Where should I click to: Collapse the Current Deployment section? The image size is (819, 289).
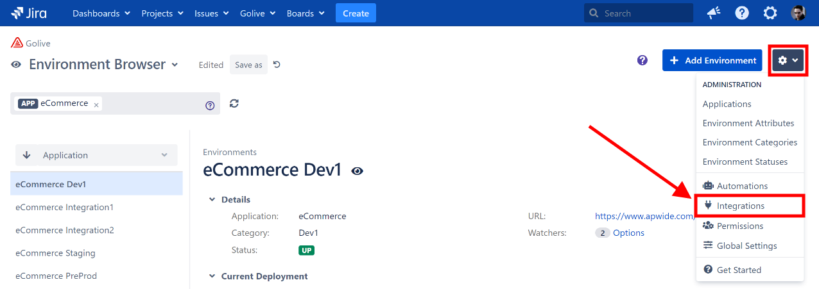click(212, 276)
